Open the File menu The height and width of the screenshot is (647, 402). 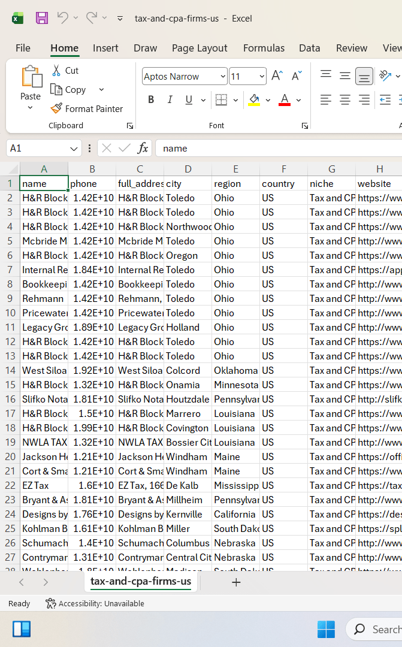tap(23, 48)
